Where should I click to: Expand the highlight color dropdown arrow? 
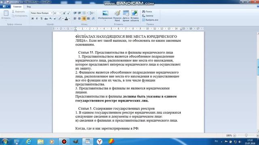tap(63, 19)
